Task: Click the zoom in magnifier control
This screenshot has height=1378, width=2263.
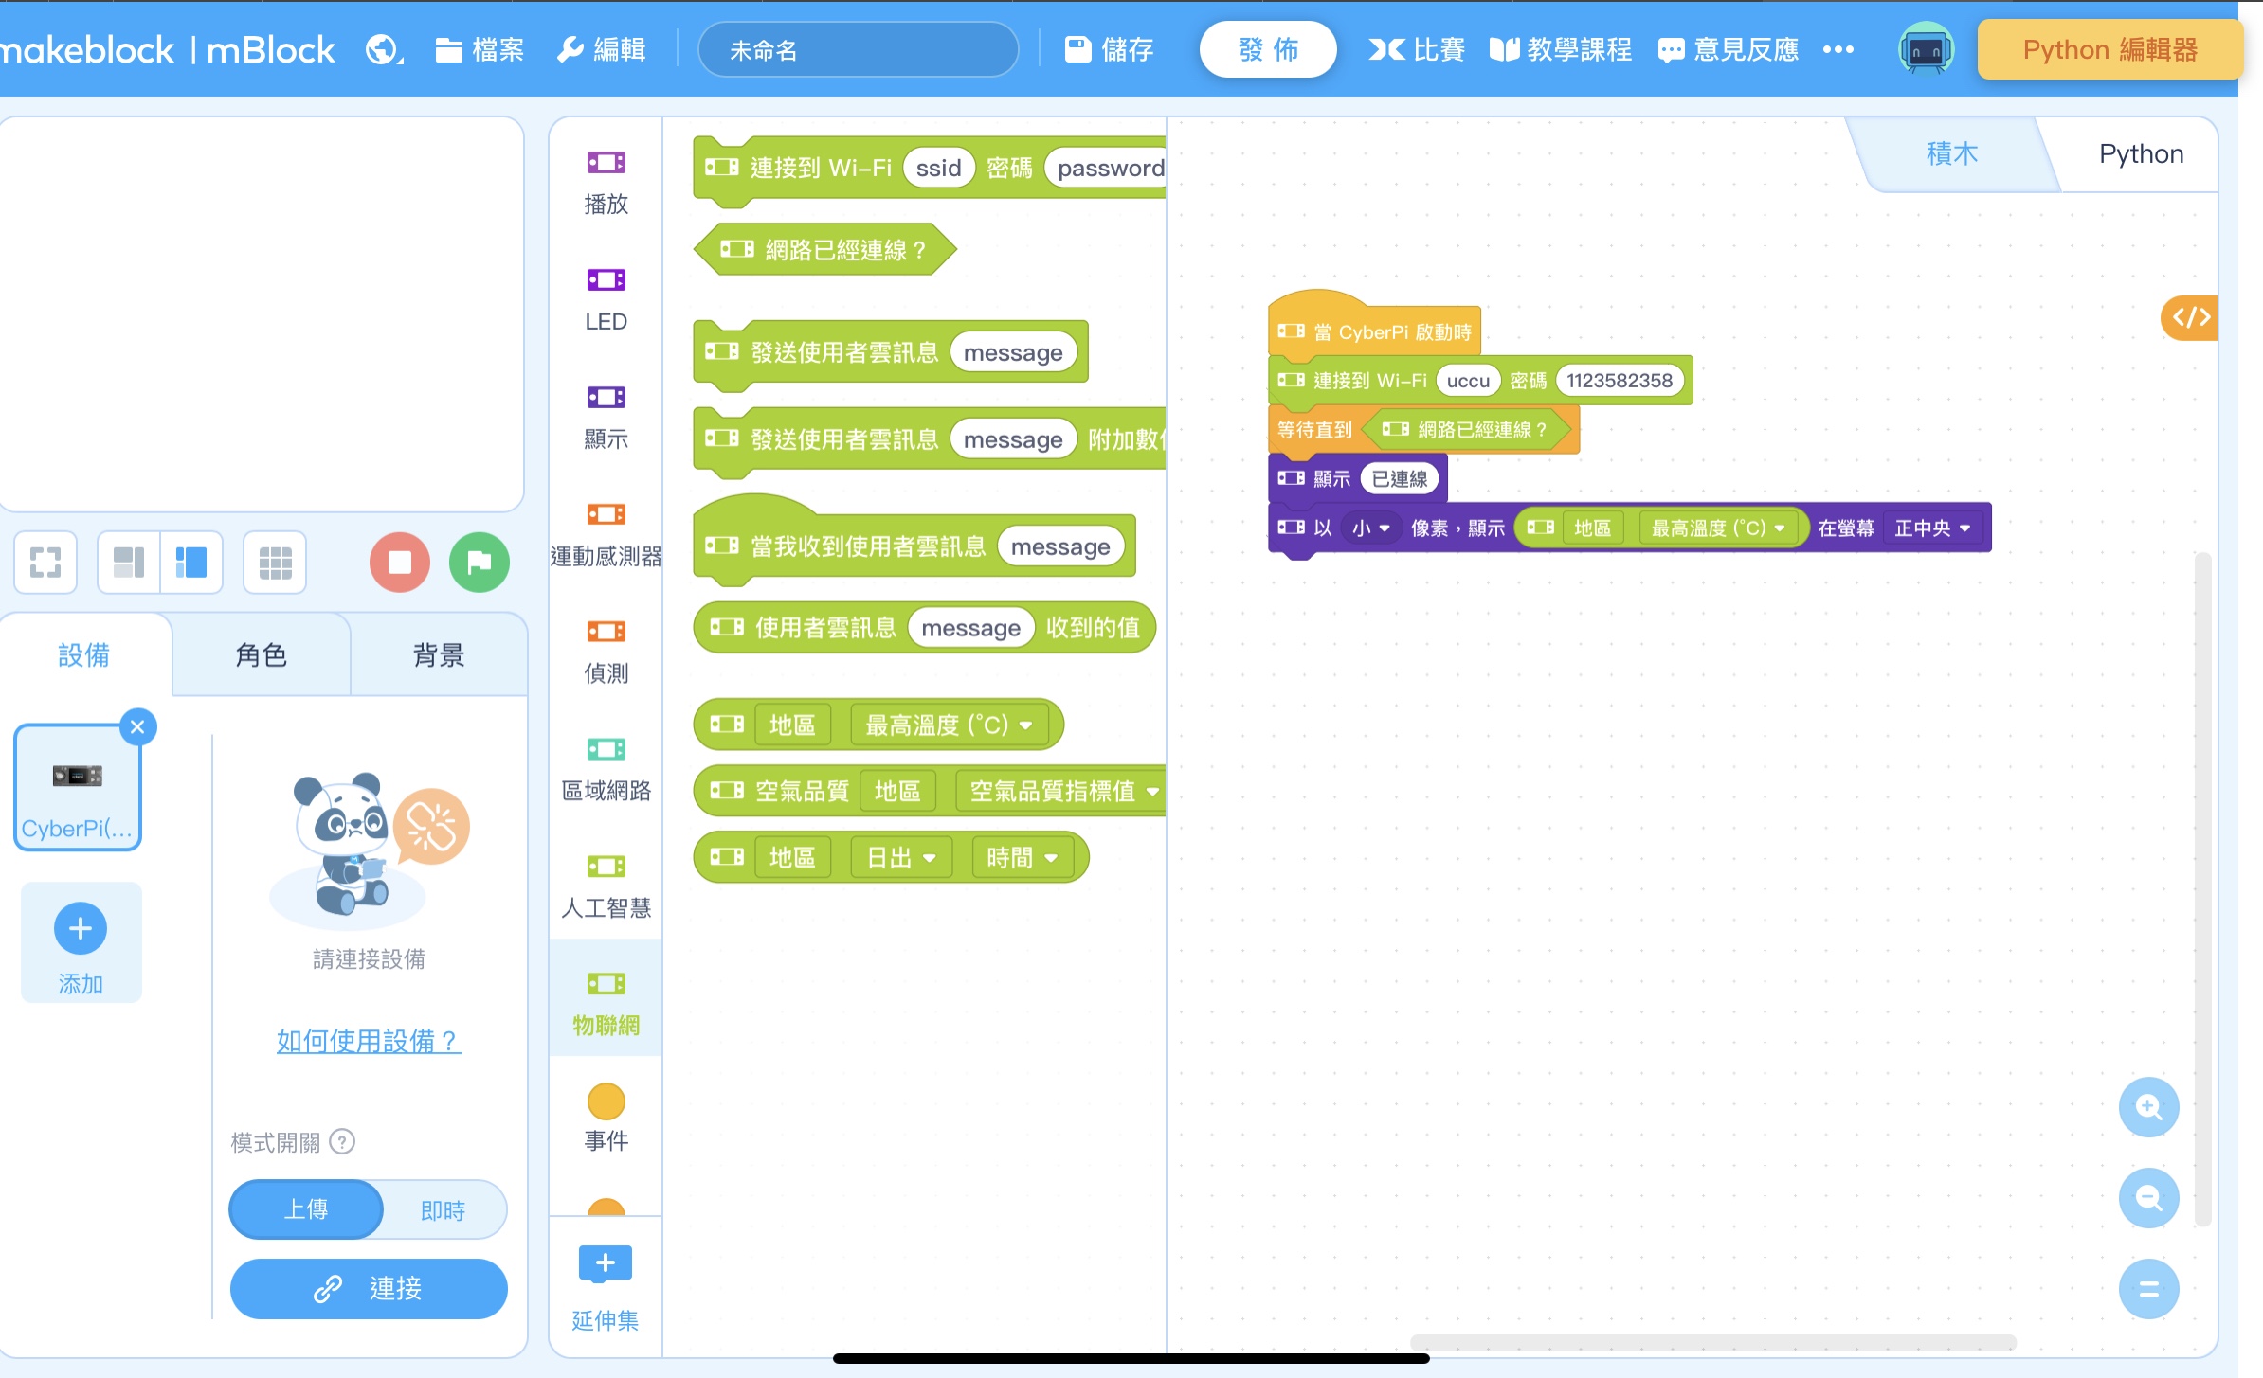Action: pyautogui.click(x=2148, y=1107)
